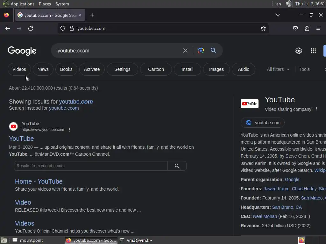Open a new tab with plus button
The width and height of the screenshot is (326, 244).
pos(92,15)
